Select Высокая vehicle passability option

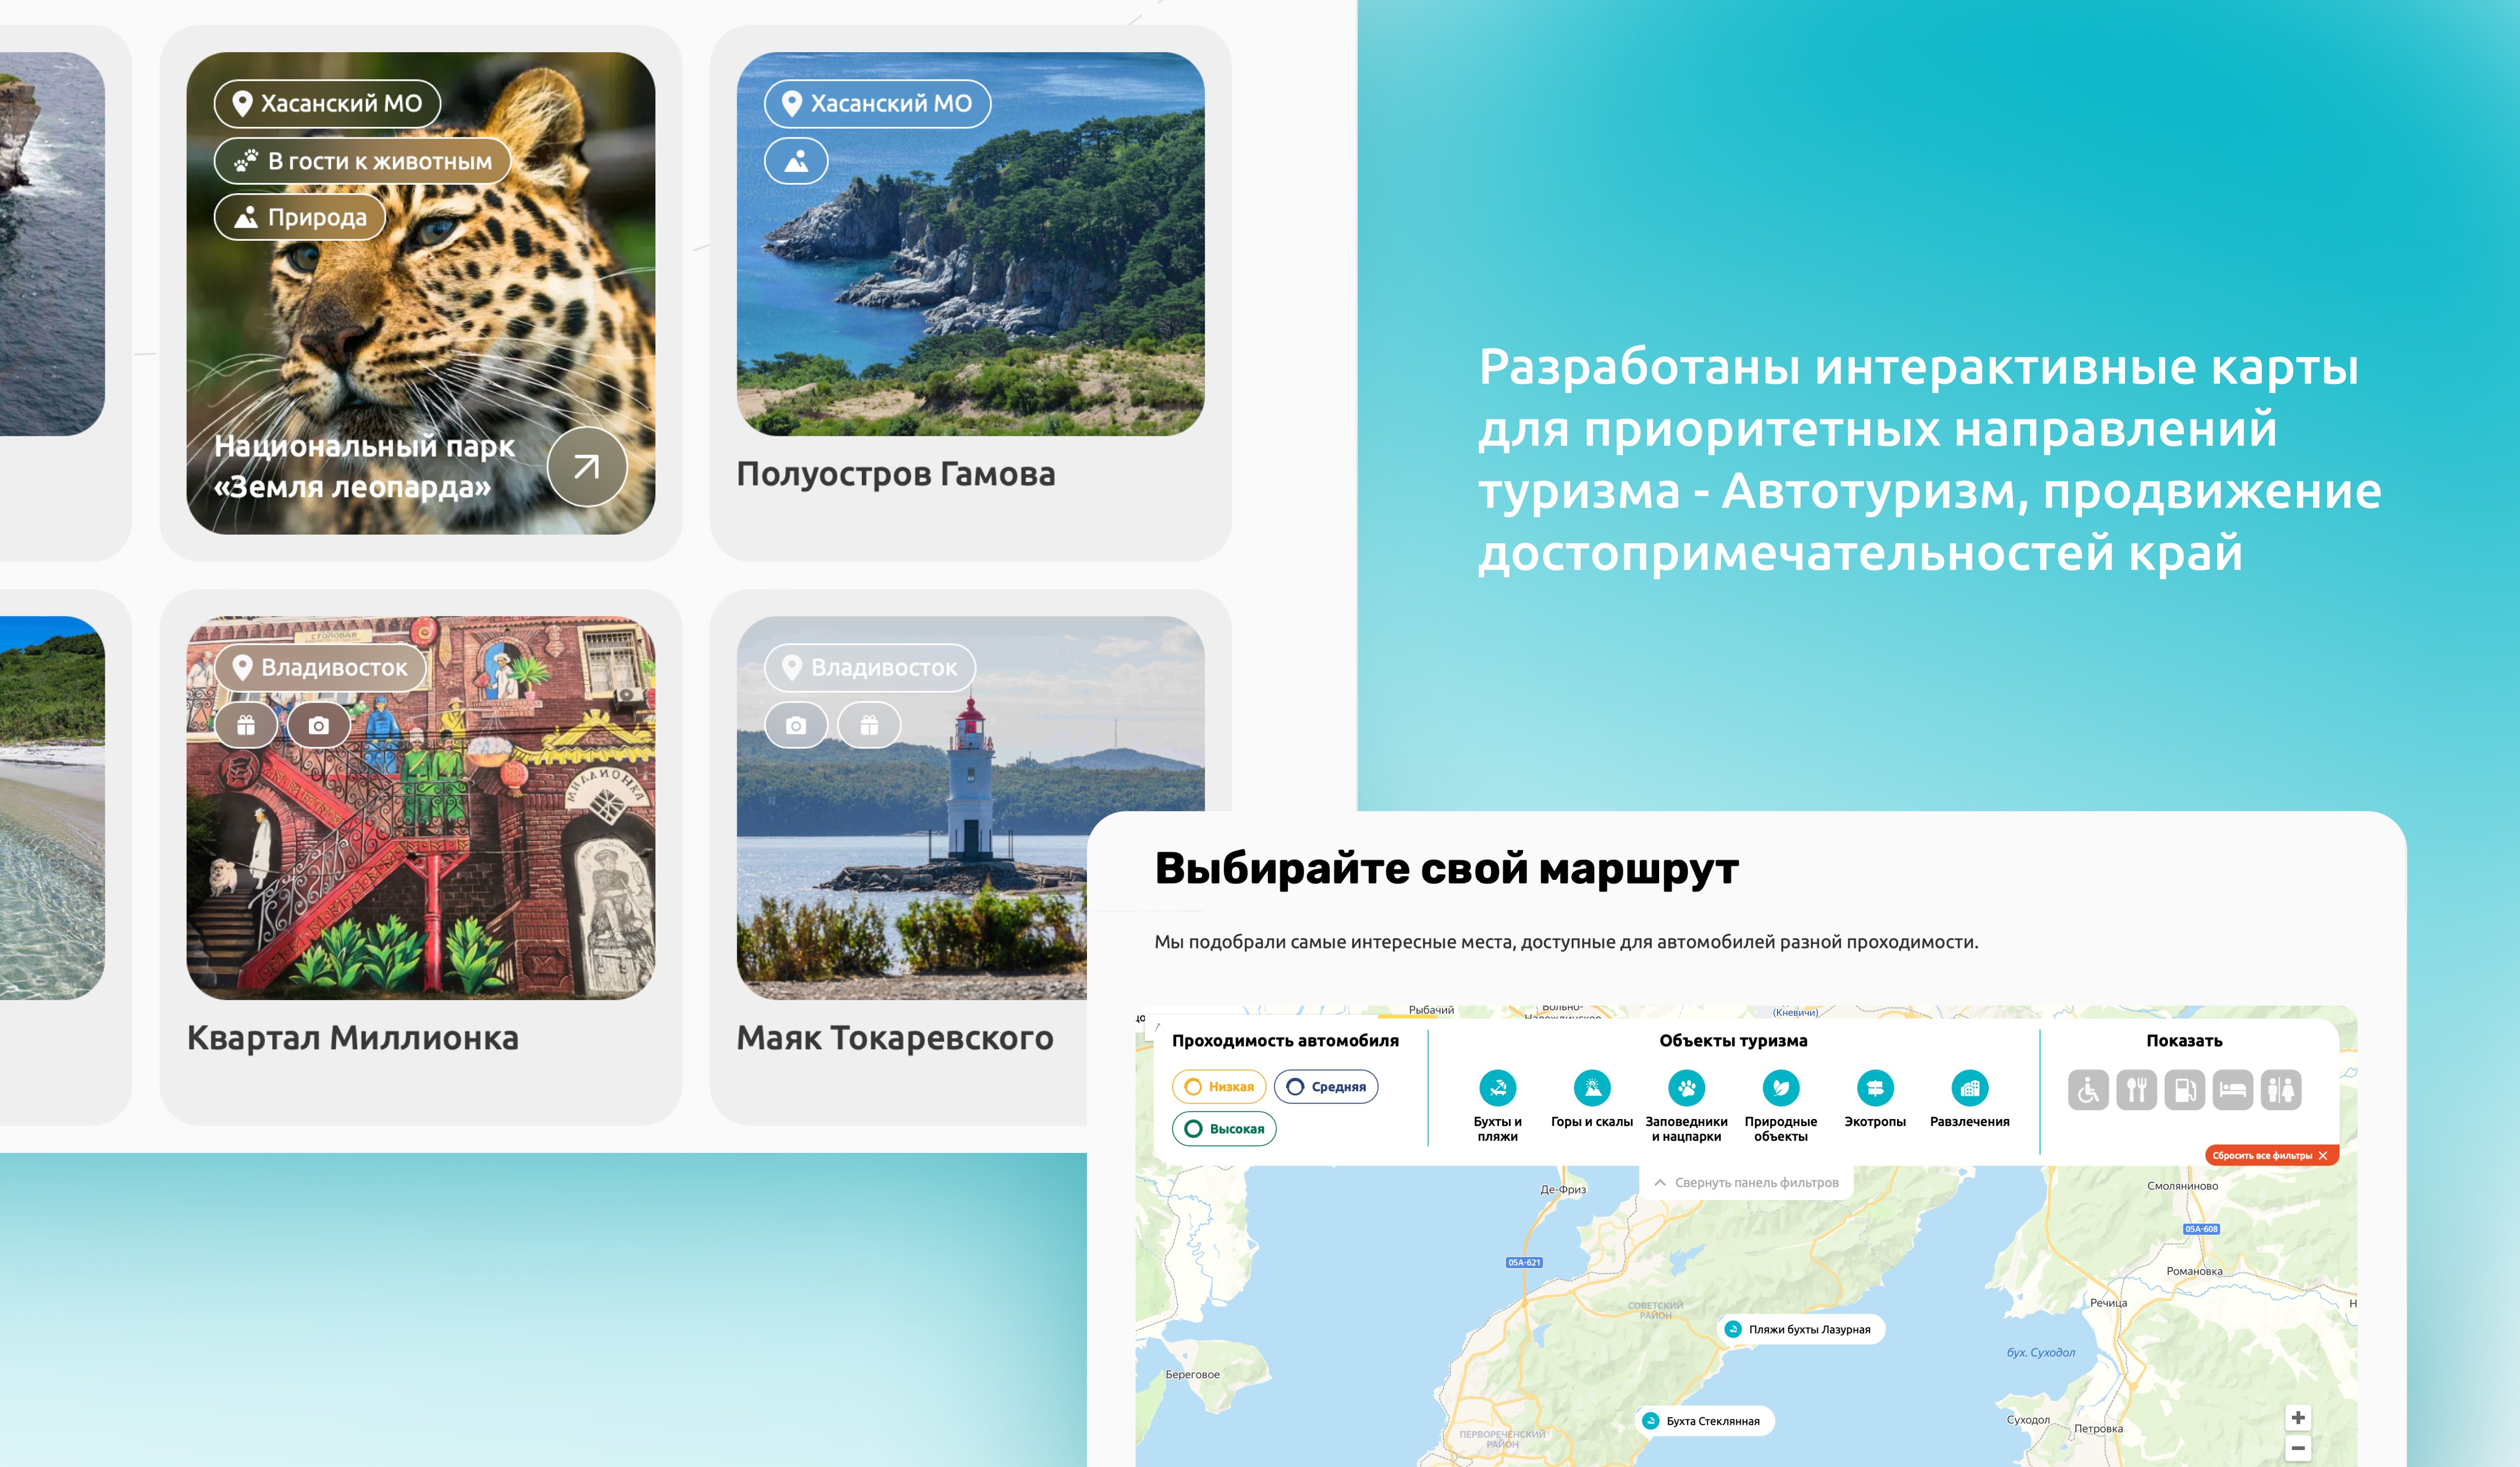point(1224,1128)
